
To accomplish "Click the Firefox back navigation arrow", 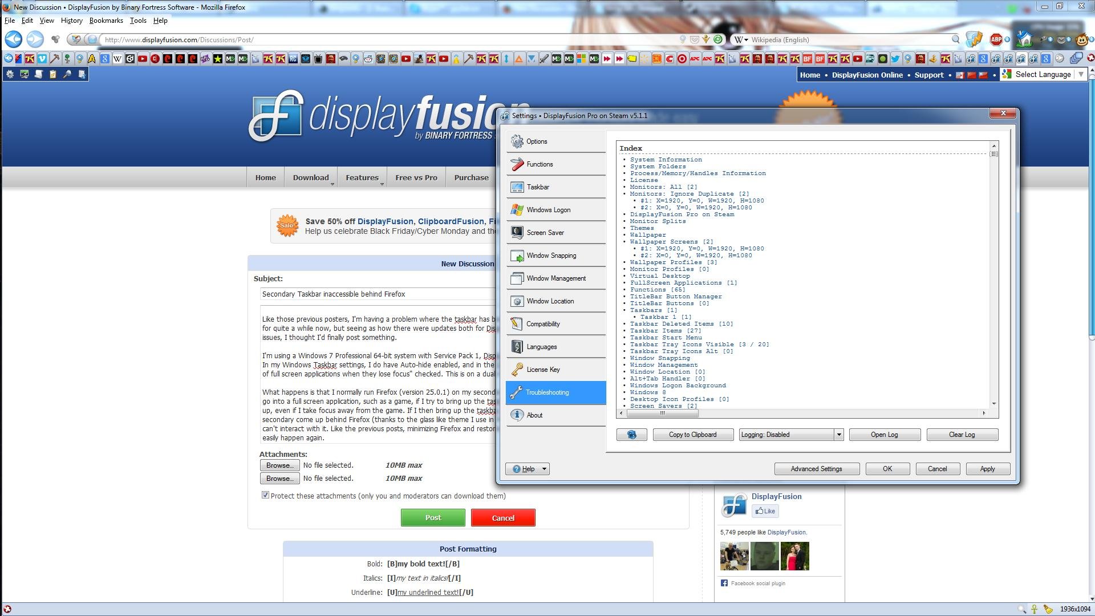I will [x=13, y=39].
